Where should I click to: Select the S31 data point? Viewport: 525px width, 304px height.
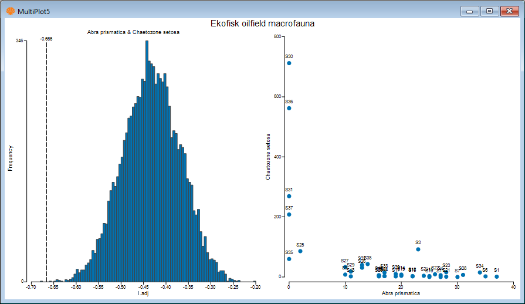pos(289,196)
